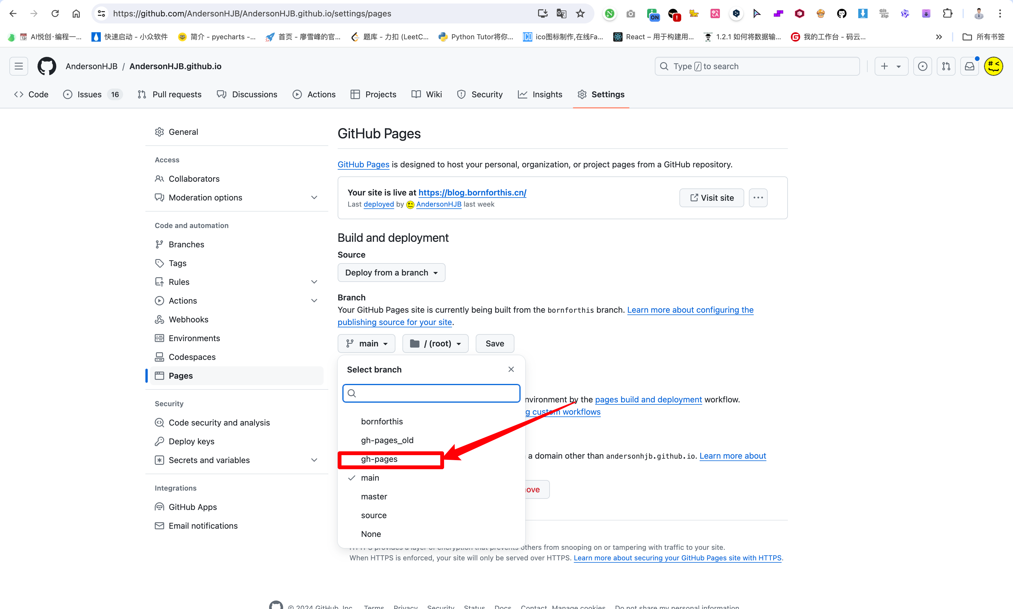Open Collaborators settings page
Viewport: 1013px width, 609px height.
[x=237, y=178]
